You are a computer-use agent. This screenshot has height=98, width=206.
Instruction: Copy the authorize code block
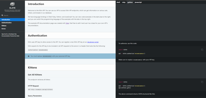point(202,50)
